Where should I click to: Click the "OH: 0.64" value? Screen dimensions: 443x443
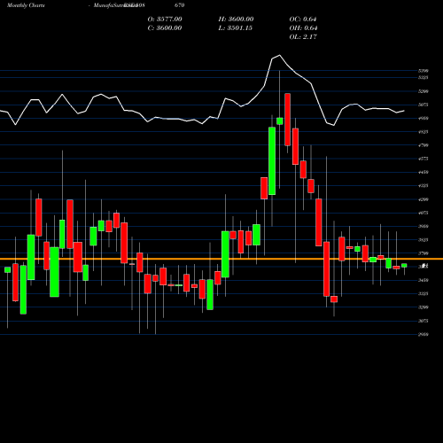(303, 28)
